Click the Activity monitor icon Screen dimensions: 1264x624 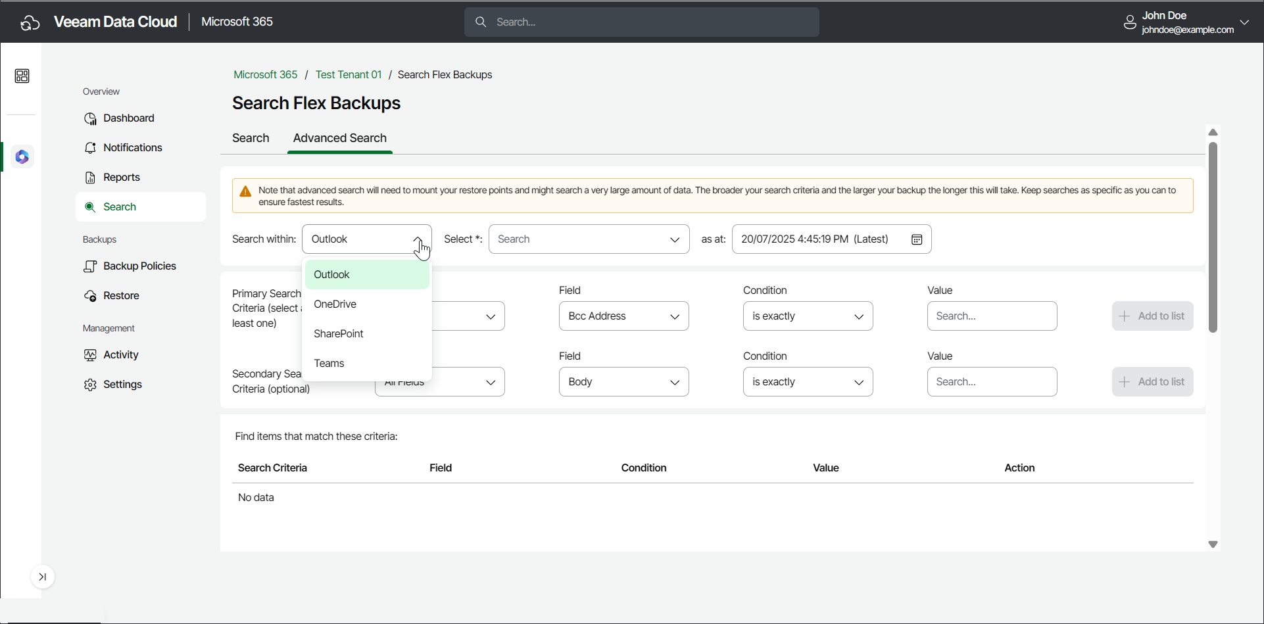[90, 355]
